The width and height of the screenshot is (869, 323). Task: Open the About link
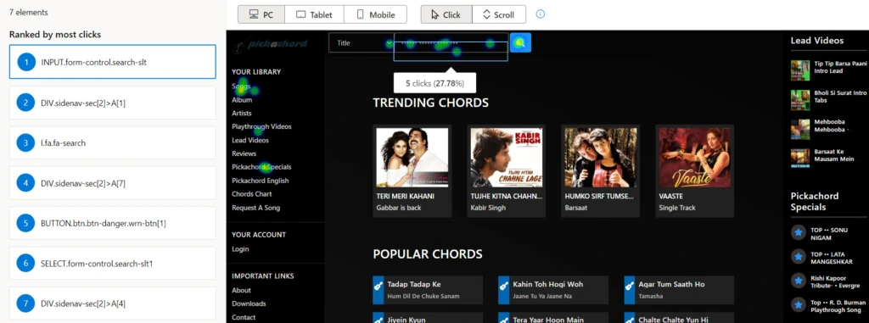(x=241, y=290)
